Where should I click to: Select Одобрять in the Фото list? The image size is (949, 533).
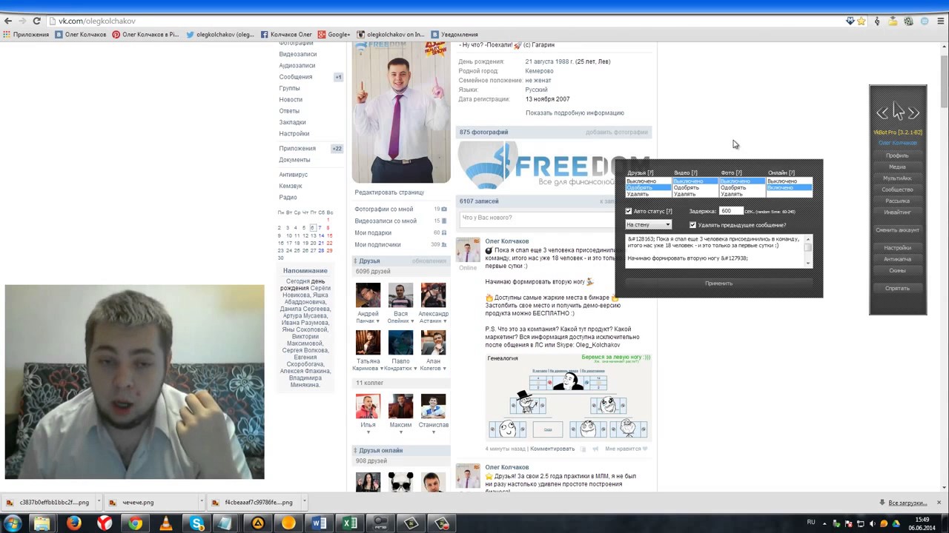[742, 188]
